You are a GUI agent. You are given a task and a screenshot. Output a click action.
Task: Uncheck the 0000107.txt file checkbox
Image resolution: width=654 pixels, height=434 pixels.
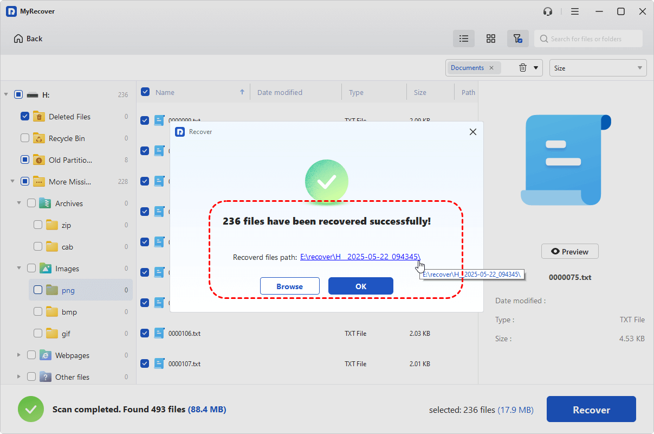coord(145,363)
